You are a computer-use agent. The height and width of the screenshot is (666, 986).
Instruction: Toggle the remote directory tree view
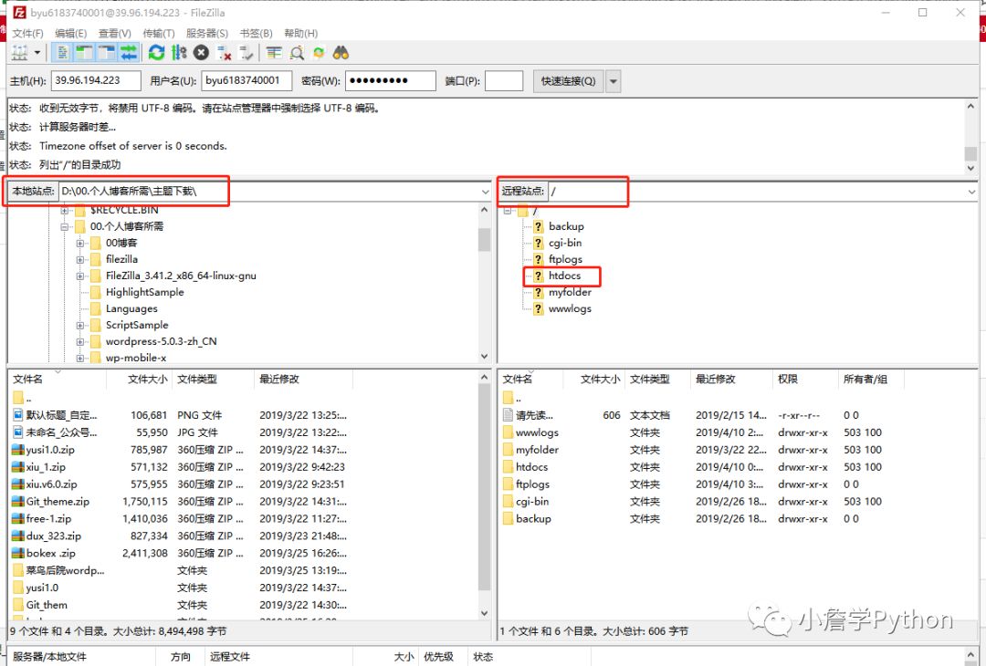tap(106, 53)
